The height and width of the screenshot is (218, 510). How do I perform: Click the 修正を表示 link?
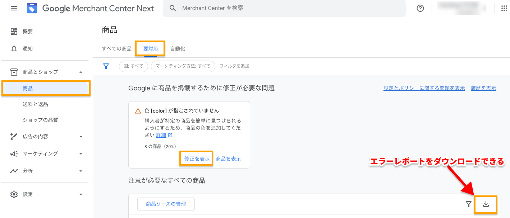click(x=197, y=158)
